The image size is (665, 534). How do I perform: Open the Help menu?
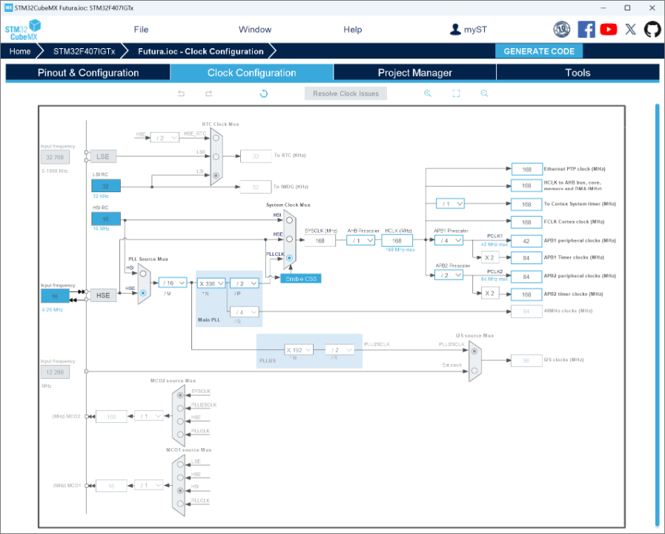click(352, 30)
